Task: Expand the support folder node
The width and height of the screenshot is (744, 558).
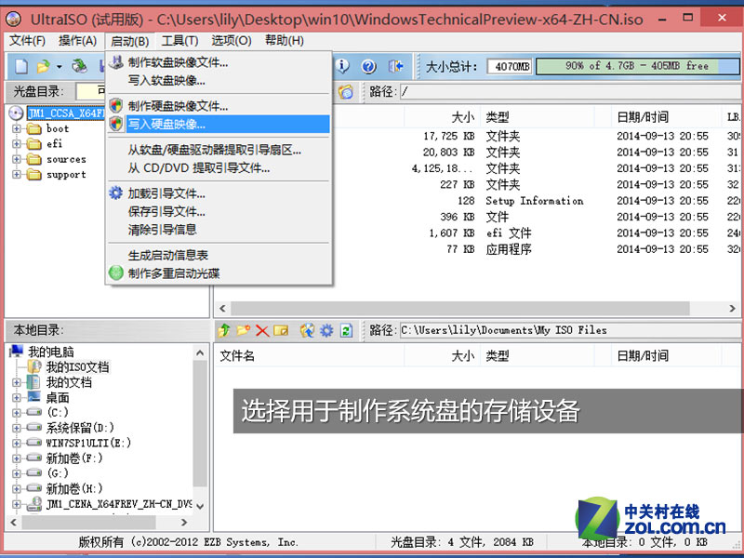Action: (17, 174)
